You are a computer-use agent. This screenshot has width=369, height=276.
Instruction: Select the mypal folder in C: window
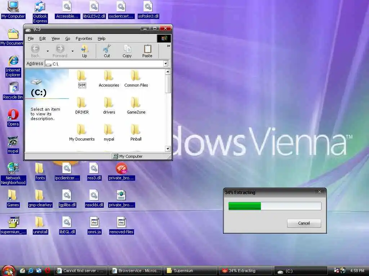tap(109, 133)
